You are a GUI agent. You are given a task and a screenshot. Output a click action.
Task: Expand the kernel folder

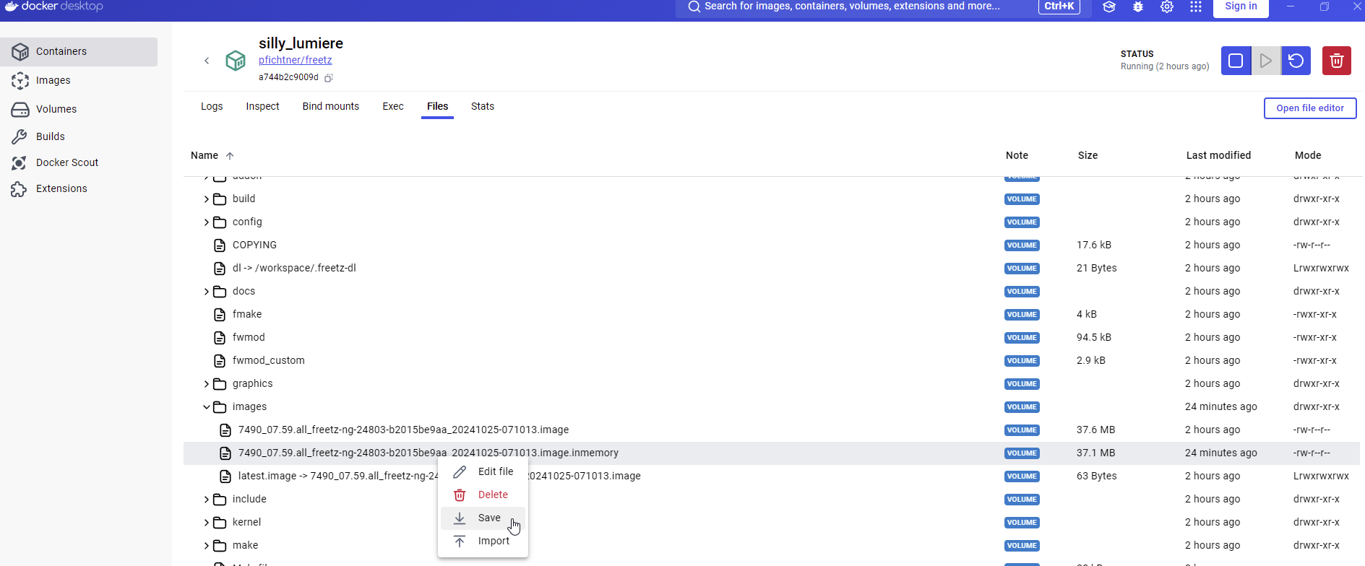tap(207, 523)
